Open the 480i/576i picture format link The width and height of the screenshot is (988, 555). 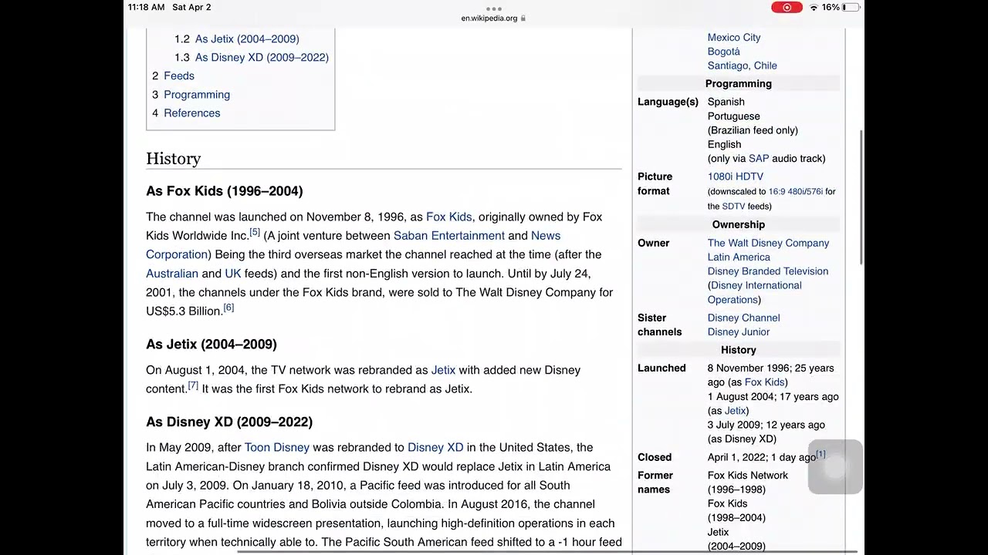tap(806, 191)
